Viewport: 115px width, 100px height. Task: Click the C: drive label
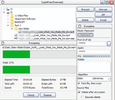[x=12, y=9]
